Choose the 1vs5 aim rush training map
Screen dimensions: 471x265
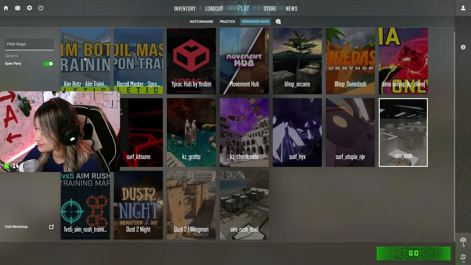click(x=85, y=205)
